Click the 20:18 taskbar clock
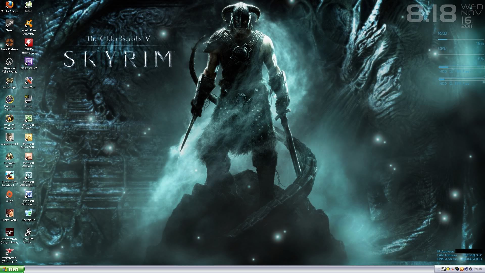 pyautogui.click(x=478, y=269)
